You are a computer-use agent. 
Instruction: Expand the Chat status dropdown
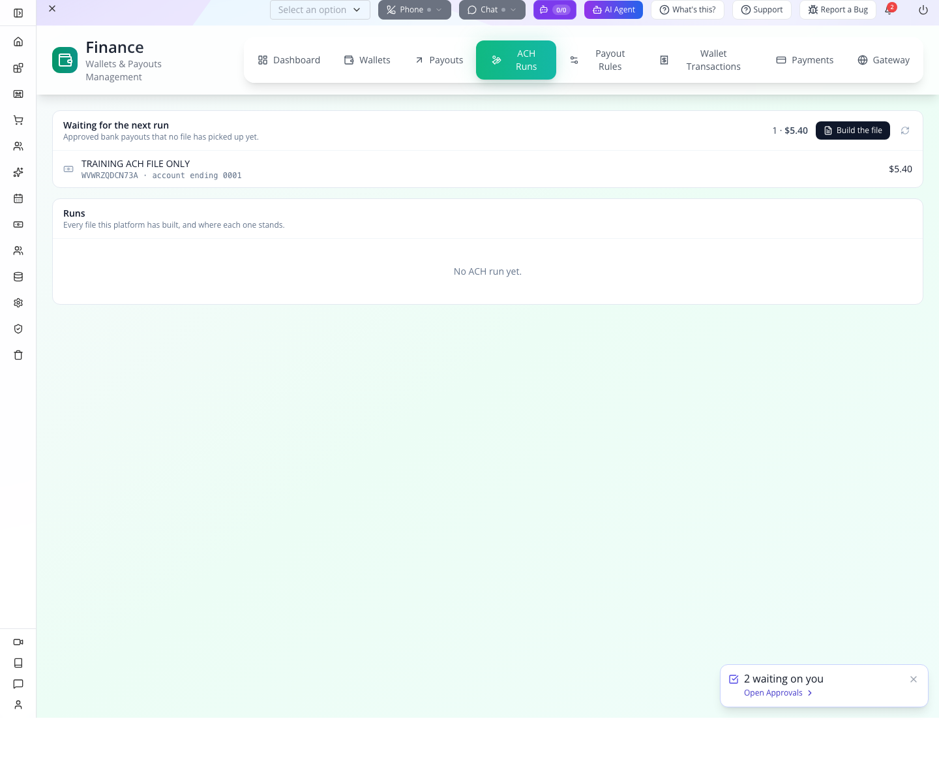coord(492,10)
